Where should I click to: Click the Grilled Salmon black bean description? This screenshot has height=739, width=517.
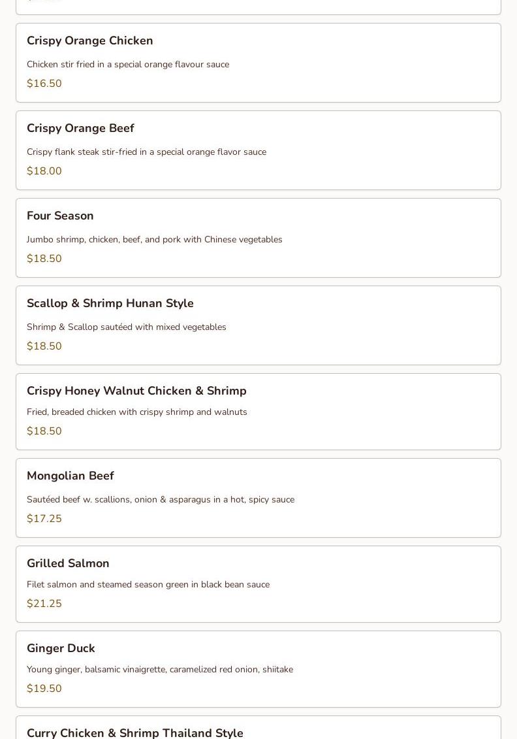tap(148, 584)
